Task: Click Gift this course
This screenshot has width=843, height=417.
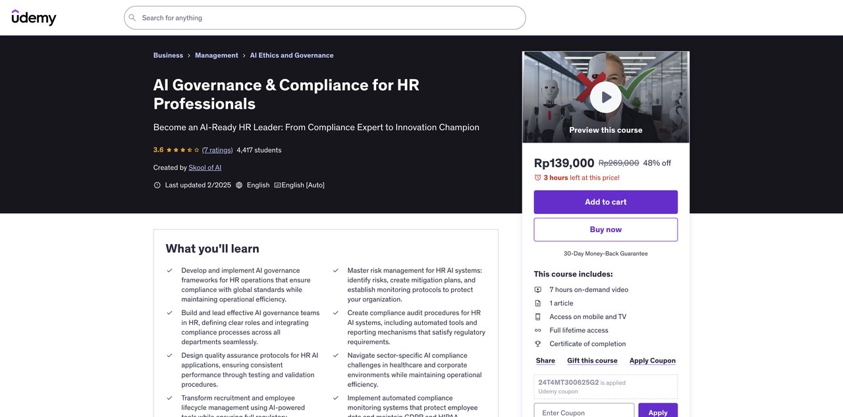Action: pos(592,360)
